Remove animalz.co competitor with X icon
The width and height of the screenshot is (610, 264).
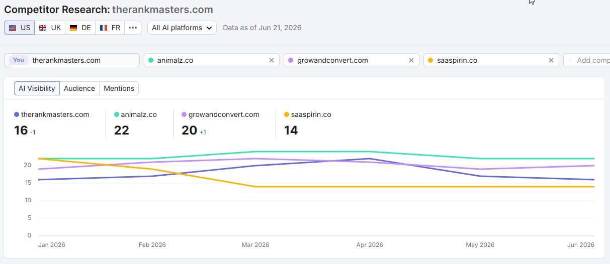[x=272, y=60]
